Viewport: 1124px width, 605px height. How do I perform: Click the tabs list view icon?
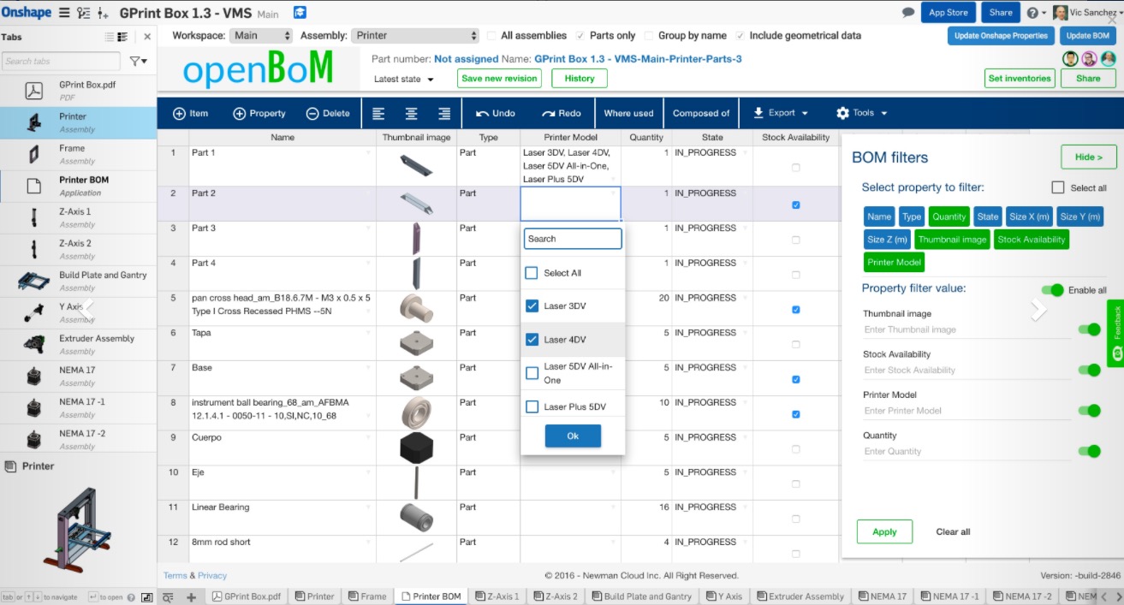110,37
